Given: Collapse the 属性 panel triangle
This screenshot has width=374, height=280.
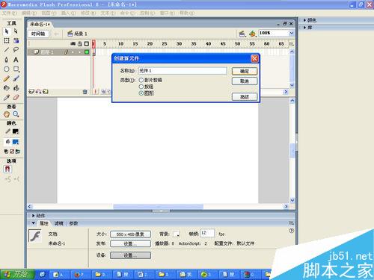Looking at the screenshot, I should [33, 223].
